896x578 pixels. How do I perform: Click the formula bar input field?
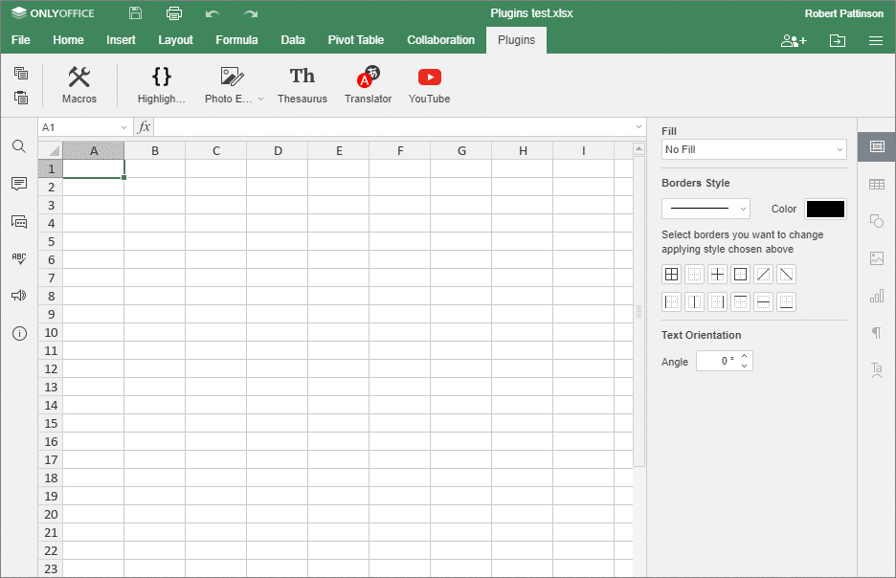tap(392, 127)
